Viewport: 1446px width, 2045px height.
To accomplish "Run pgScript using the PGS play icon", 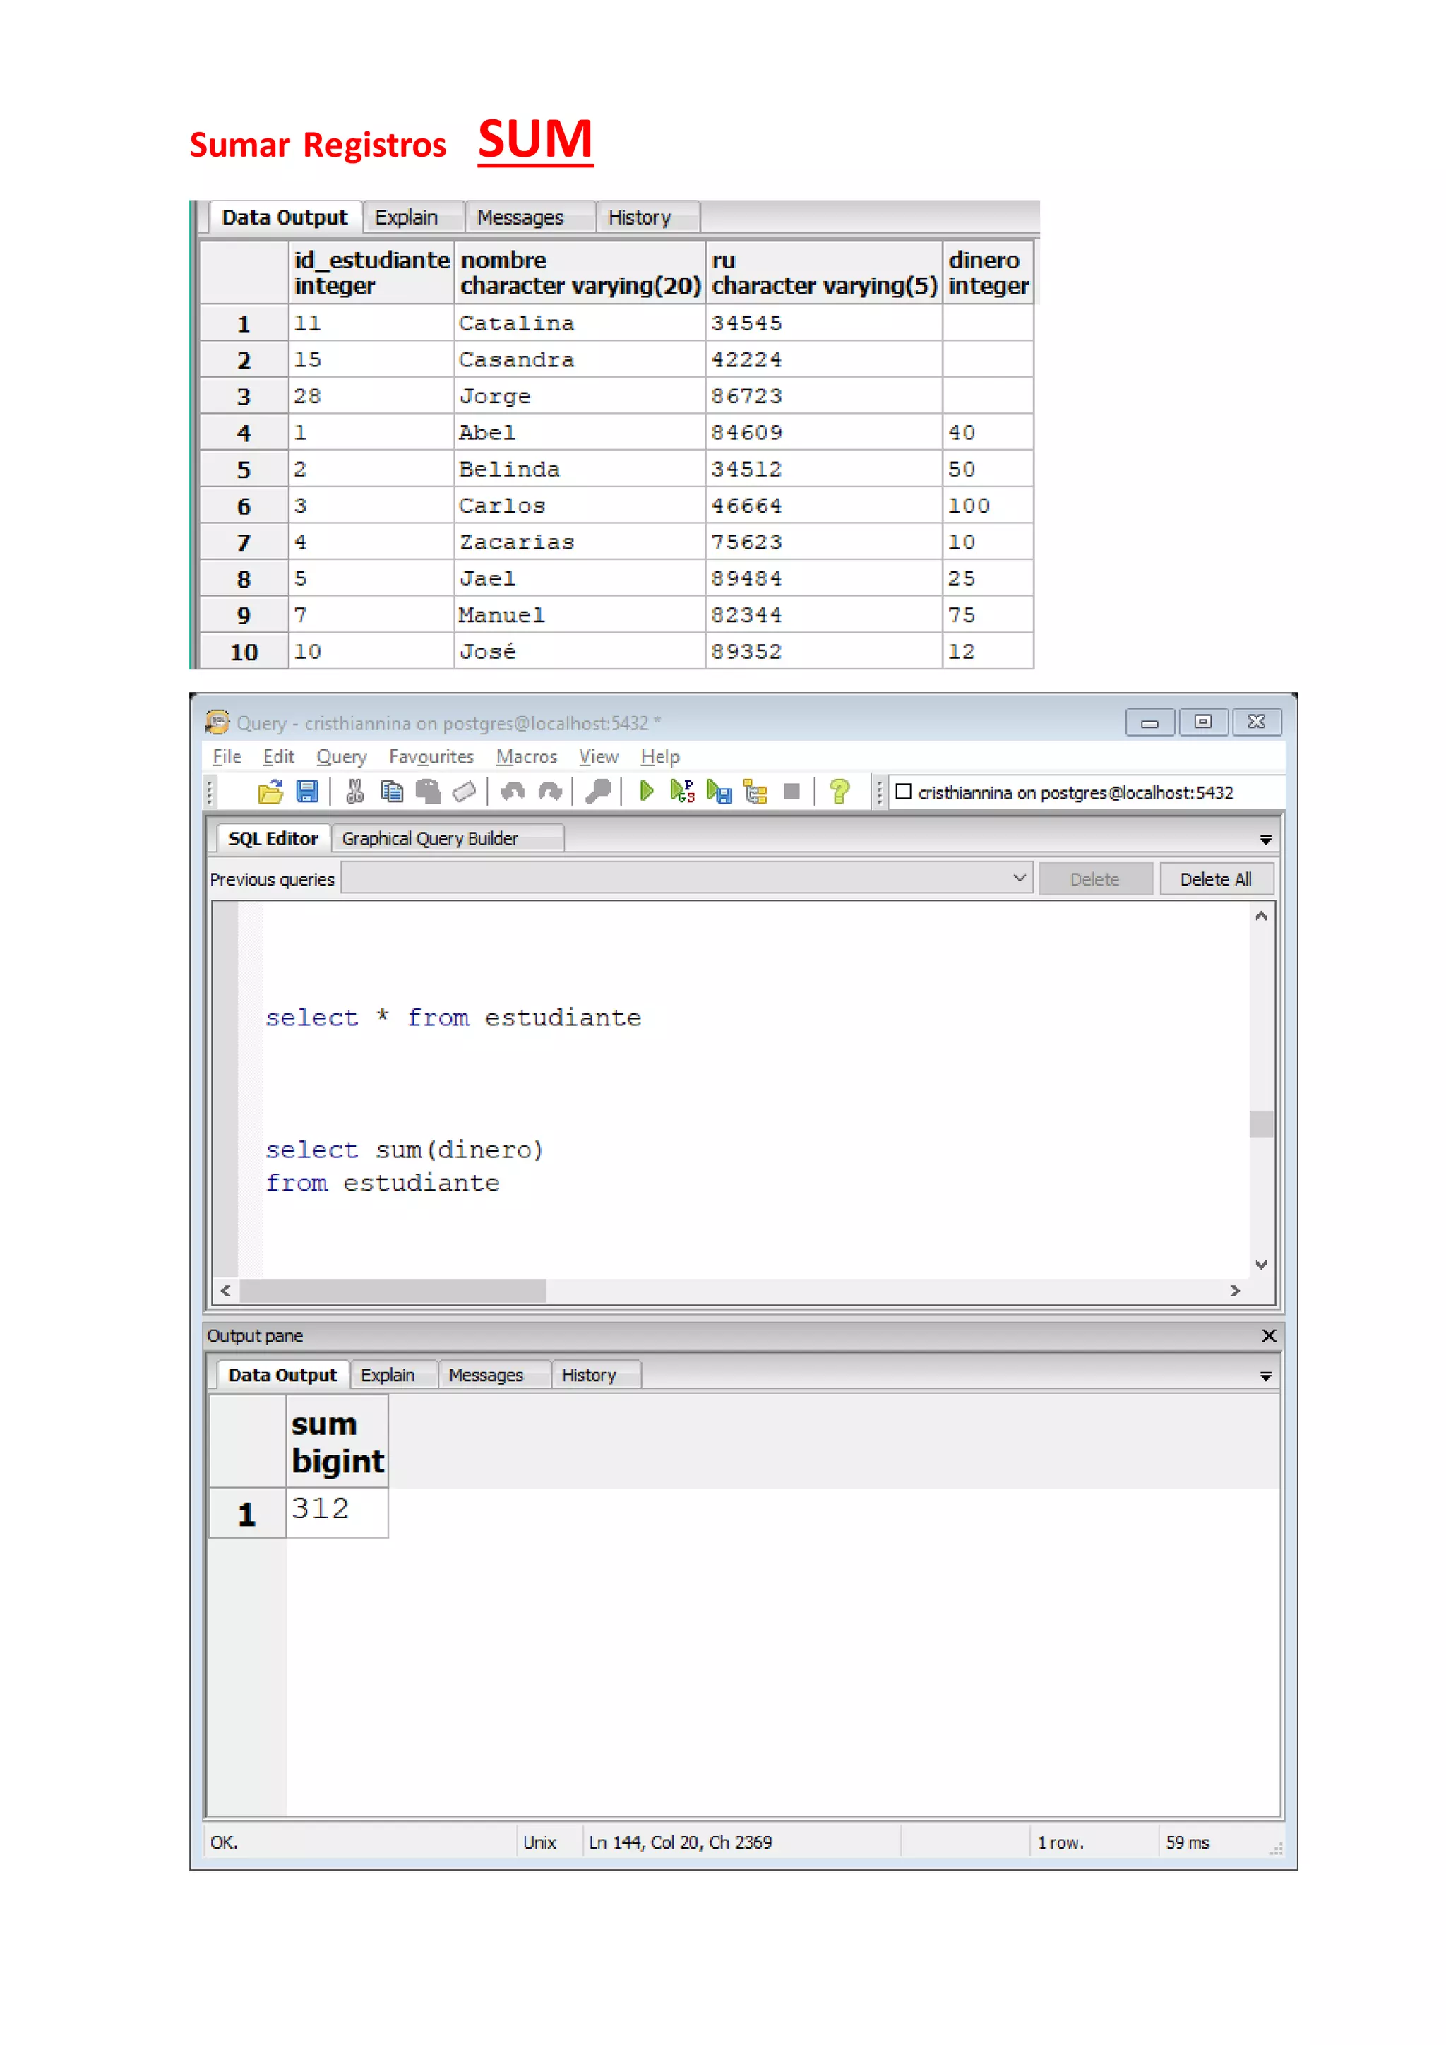I will [x=682, y=792].
